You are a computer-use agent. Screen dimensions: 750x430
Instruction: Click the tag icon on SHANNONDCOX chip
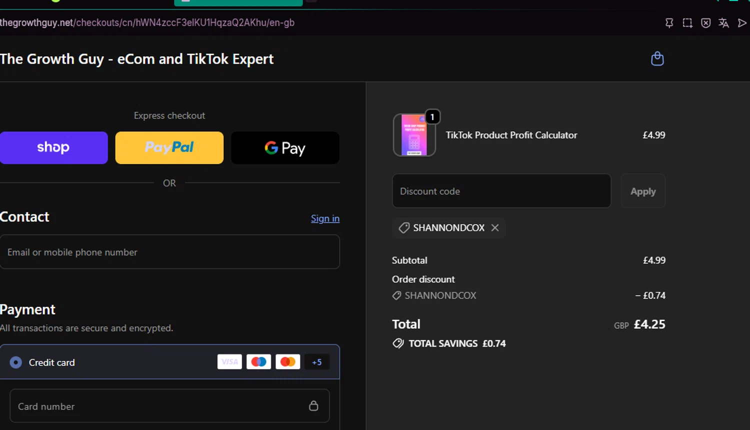(x=404, y=228)
